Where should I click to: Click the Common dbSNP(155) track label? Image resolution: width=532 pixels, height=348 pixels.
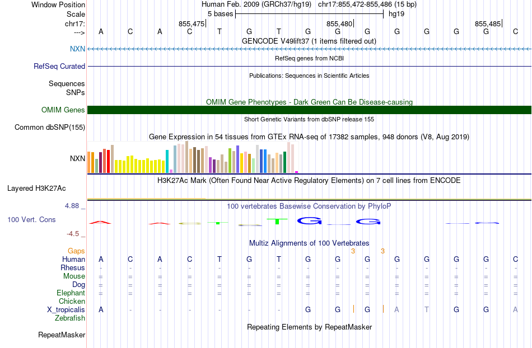pos(50,127)
